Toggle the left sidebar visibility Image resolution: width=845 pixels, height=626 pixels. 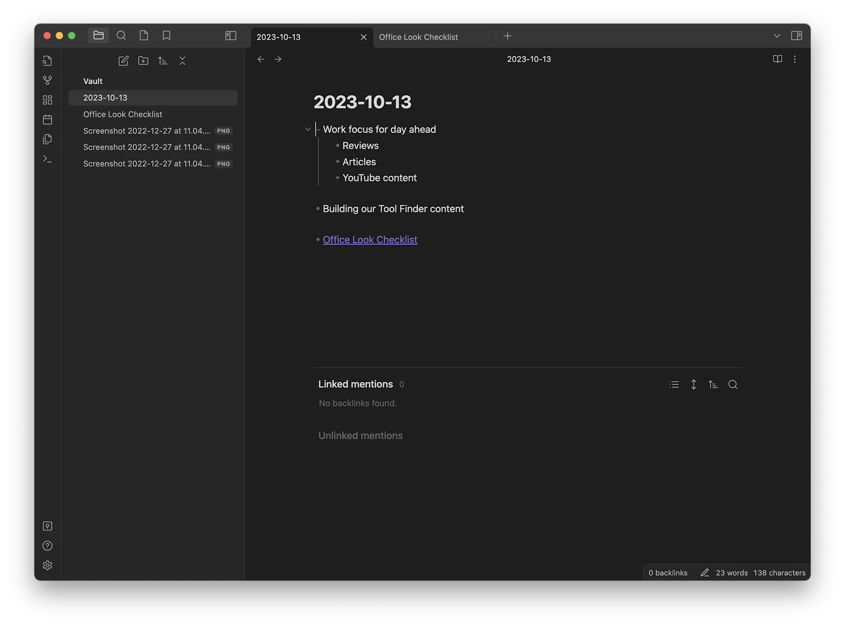(x=231, y=35)
